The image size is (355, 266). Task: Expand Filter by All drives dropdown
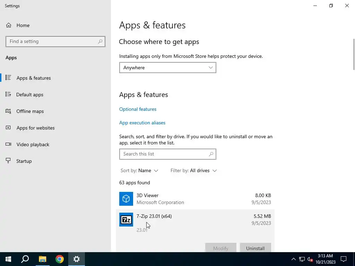click(x=193, y=170)
